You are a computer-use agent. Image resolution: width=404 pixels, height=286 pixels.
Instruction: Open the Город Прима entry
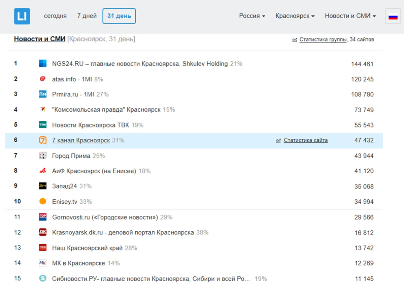(x=71, y=156)
